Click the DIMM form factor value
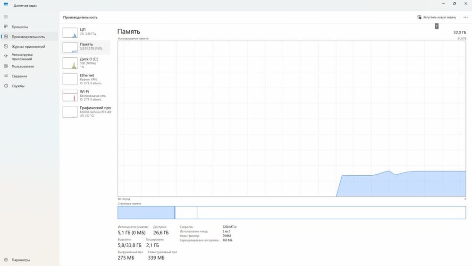Screen dimensions: 472x266 227,236
